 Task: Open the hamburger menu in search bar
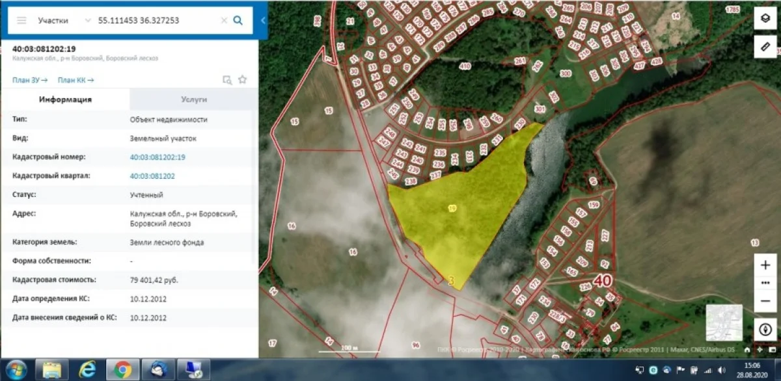pyautogui.click(x=21, y=20)
